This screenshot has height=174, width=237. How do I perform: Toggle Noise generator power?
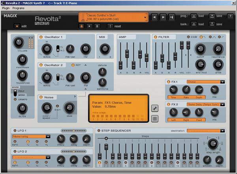point(41,97)
